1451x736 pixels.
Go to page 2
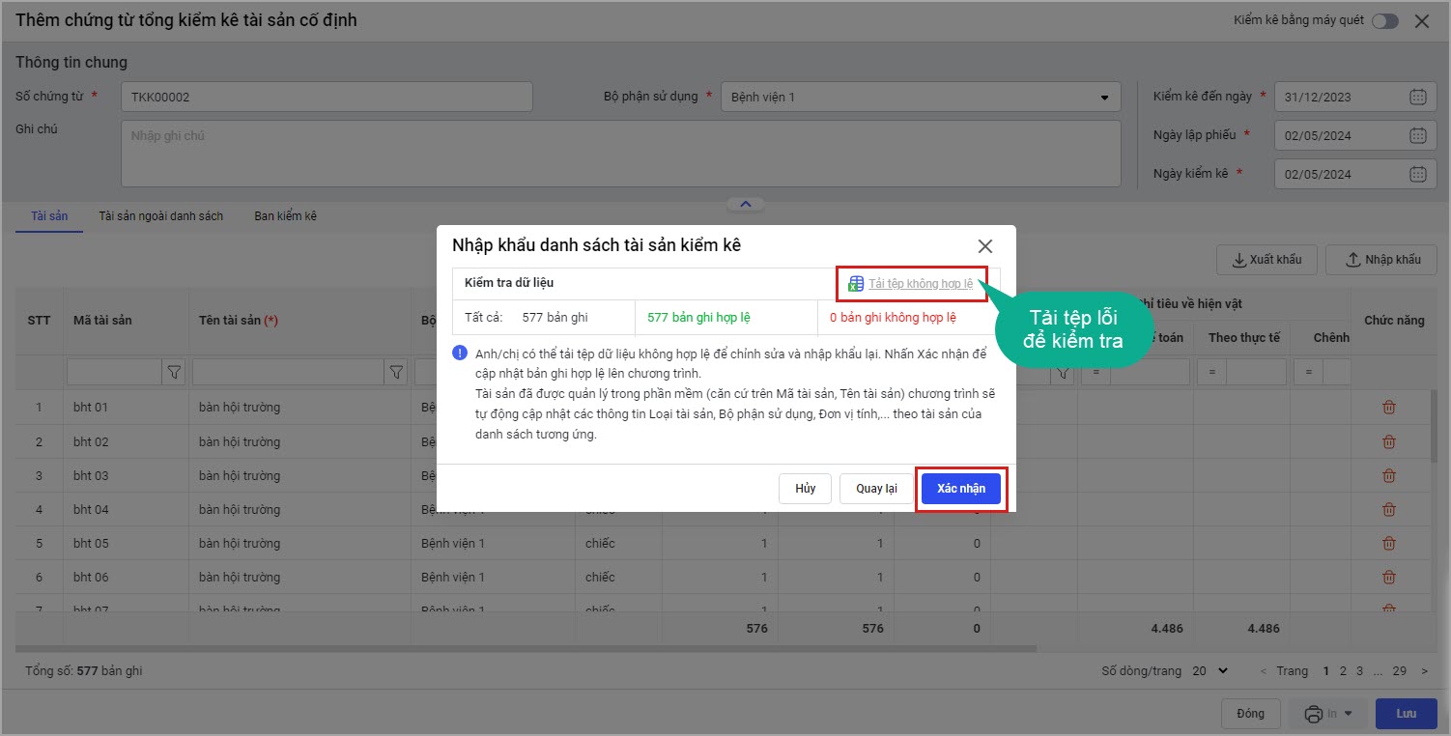pyautogui.click(x=1344, y=671)
